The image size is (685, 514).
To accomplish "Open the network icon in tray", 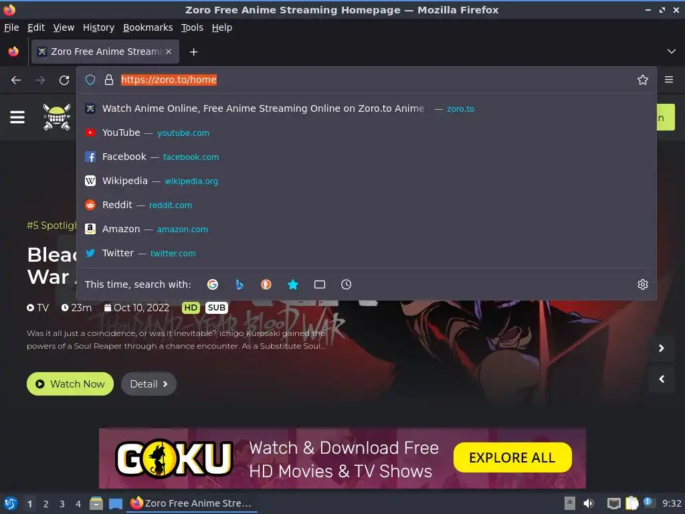I will pos(614,504).
